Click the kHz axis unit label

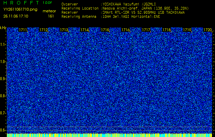(3, 28)
